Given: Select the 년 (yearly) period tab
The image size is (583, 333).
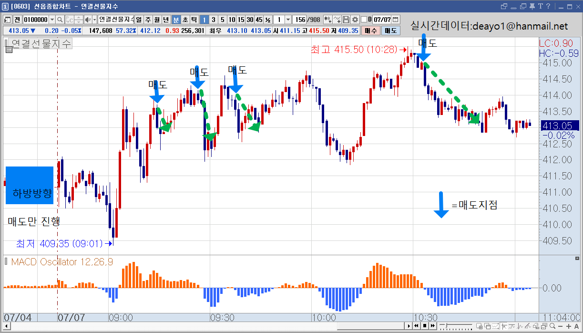Looking at the screenshot, I should (x=166, y=20).
